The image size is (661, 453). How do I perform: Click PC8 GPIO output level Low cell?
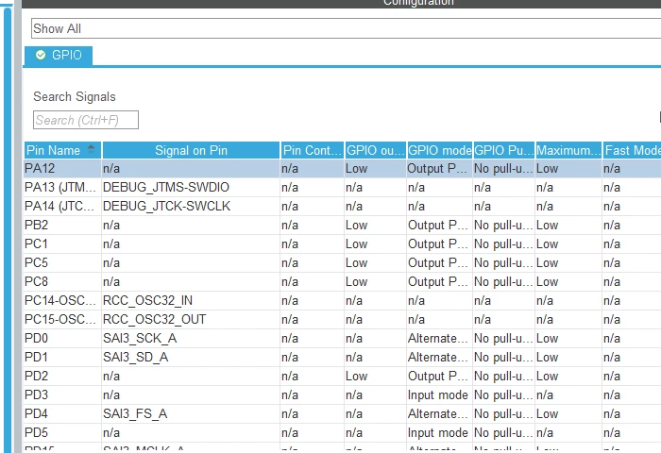point(375,281)
